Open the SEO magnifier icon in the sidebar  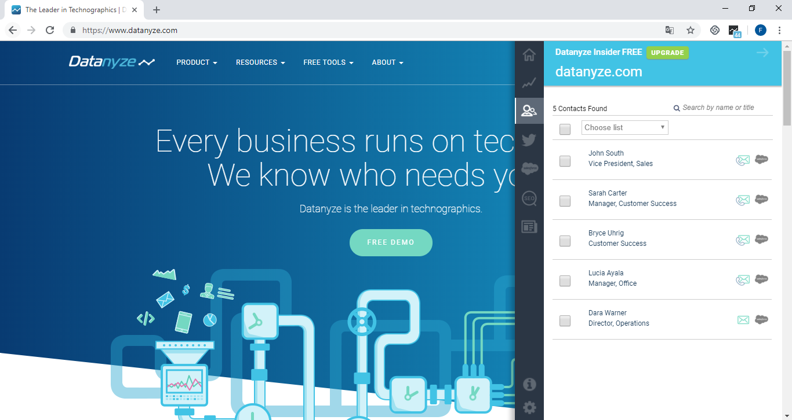529,198
